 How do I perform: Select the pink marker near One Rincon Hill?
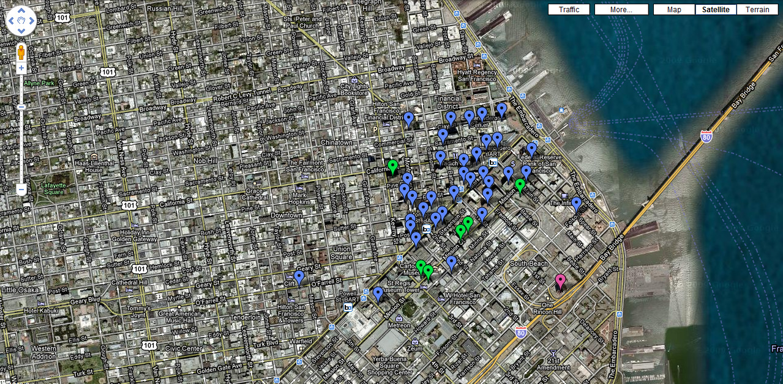click(x=560, y=281)
